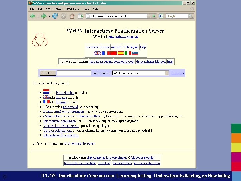Open the Interactieve oefeningen link
Image resolution: width=241 pixels, height=181 pixels.
coord(59,121)
